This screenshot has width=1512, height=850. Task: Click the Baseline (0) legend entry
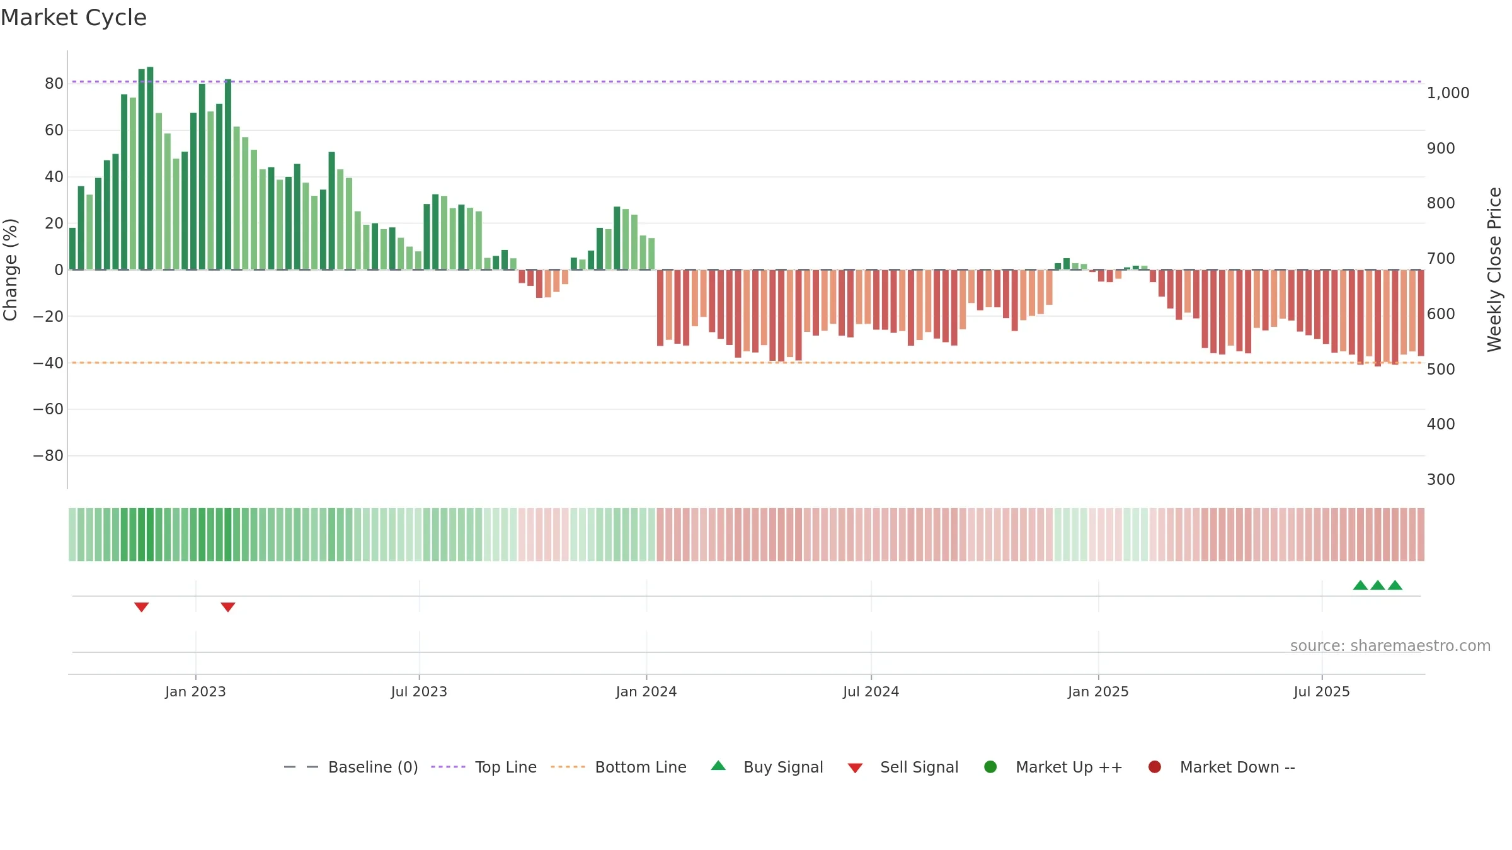351,767
